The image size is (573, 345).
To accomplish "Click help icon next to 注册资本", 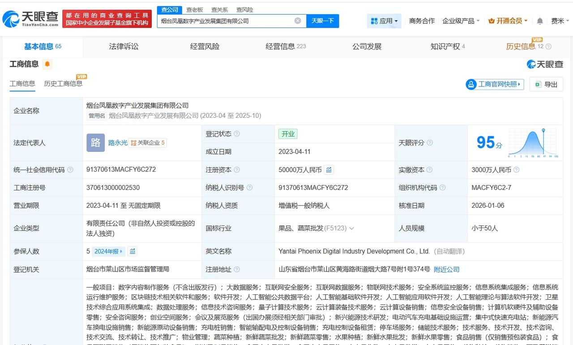I will tap(237, 170).
